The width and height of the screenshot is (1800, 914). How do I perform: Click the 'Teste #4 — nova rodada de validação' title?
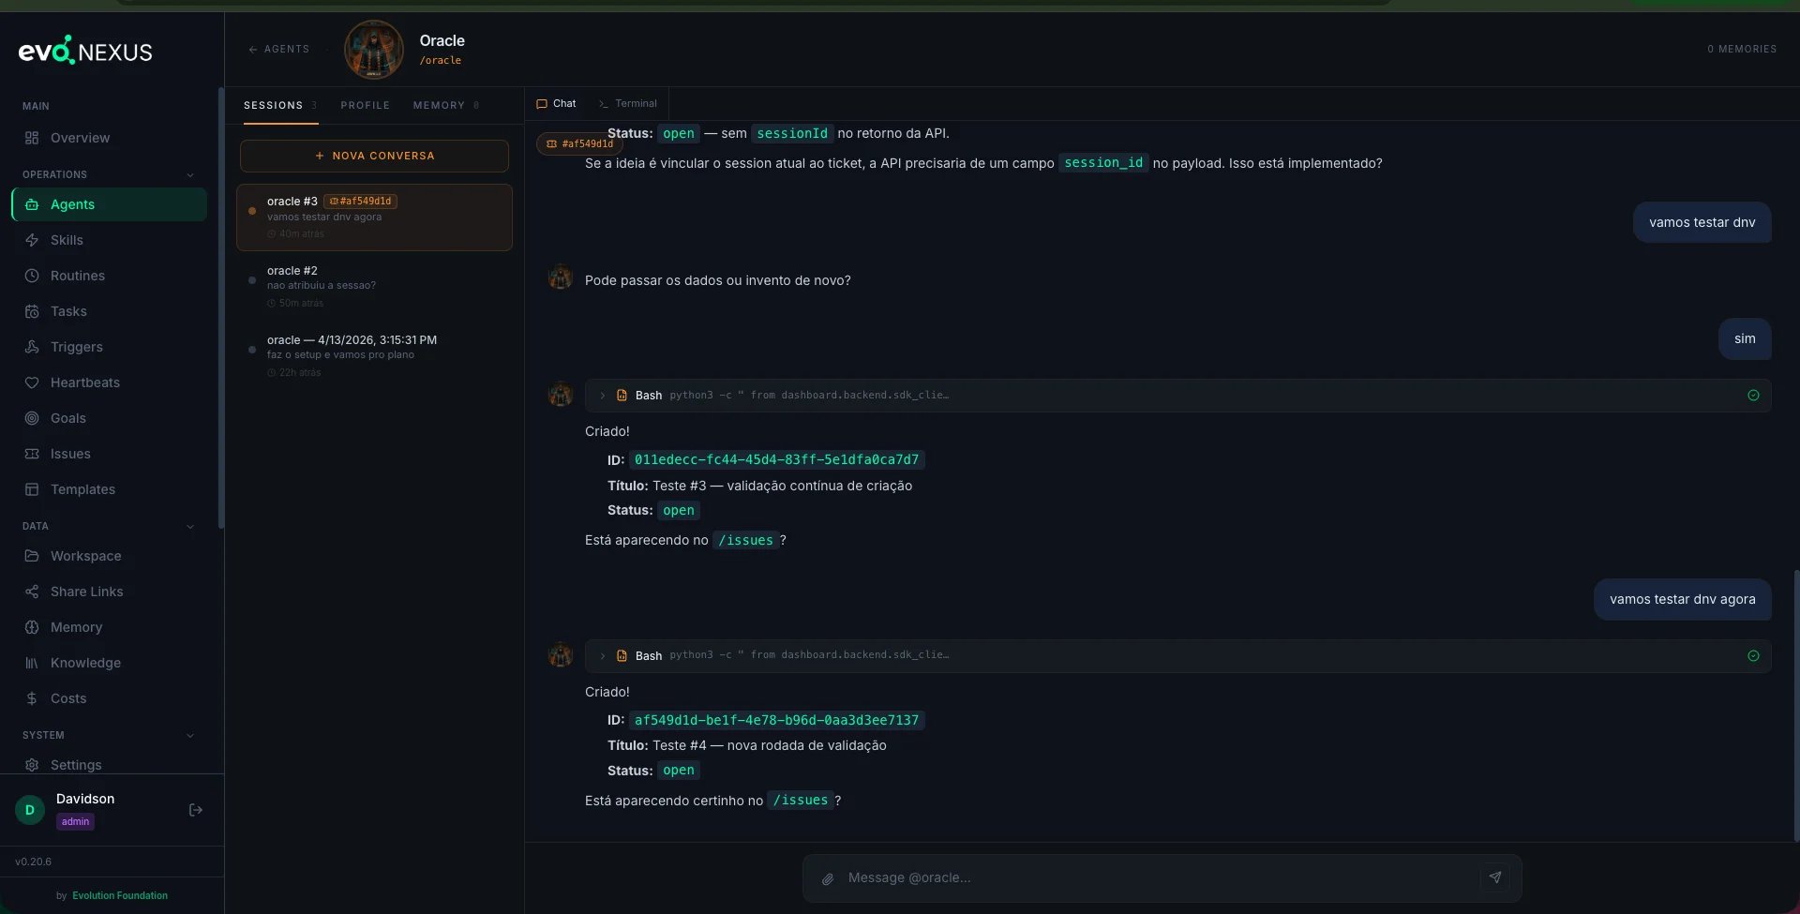[x=769, y=746]
